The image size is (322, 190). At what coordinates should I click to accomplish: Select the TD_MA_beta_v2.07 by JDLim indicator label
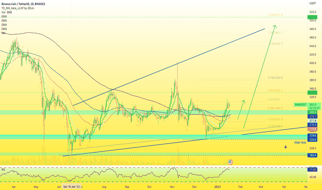(x=18, y=8)
